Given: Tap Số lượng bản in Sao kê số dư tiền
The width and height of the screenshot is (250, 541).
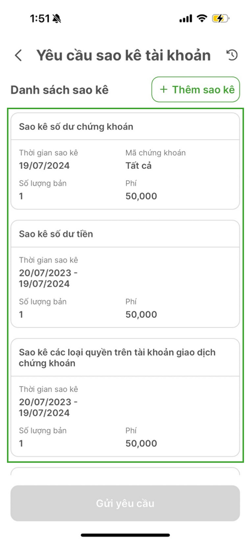Looking at the screenshot, I should pos(43,302).
